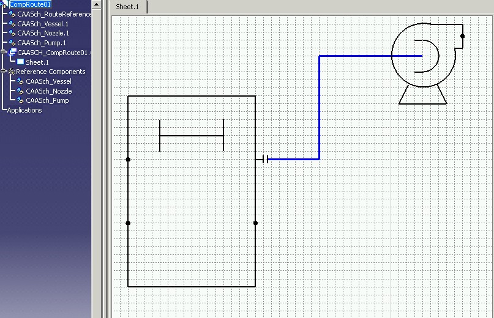Click the vessel's lower-right connector point
Image resolution: width=494 pixels, height=318 pixels.
255,223
